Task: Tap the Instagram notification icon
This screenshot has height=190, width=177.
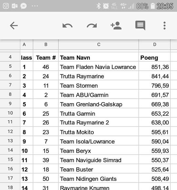Action: (x=6, y=6)
